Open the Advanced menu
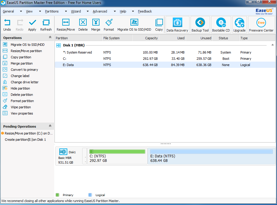 (x=100, y=11)
